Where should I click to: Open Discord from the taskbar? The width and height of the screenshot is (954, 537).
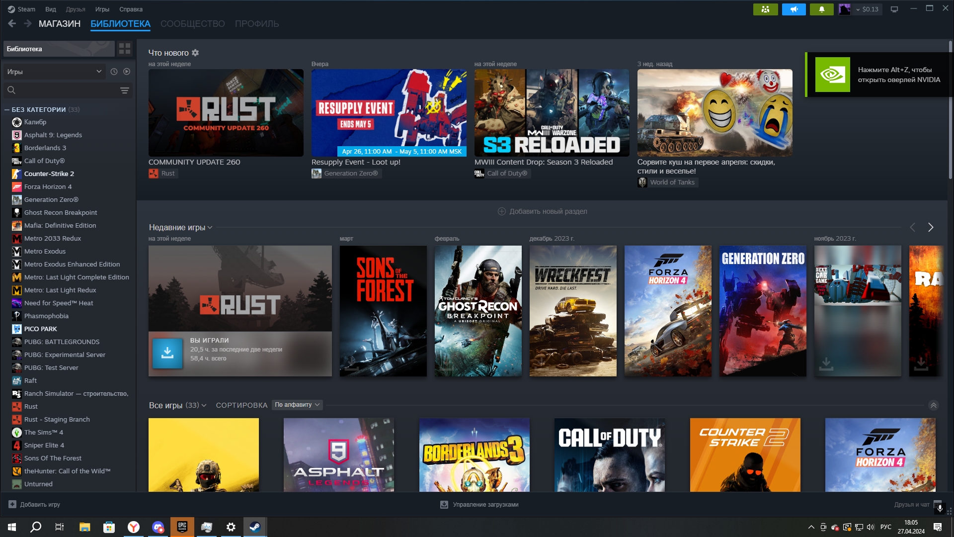[x=158, y=527]
